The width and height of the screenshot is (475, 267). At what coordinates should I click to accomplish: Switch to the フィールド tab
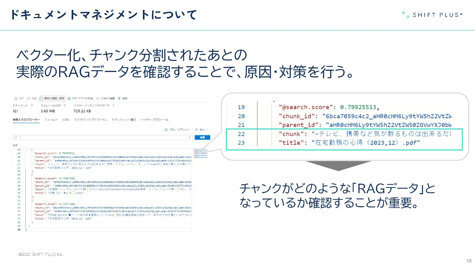51,119
